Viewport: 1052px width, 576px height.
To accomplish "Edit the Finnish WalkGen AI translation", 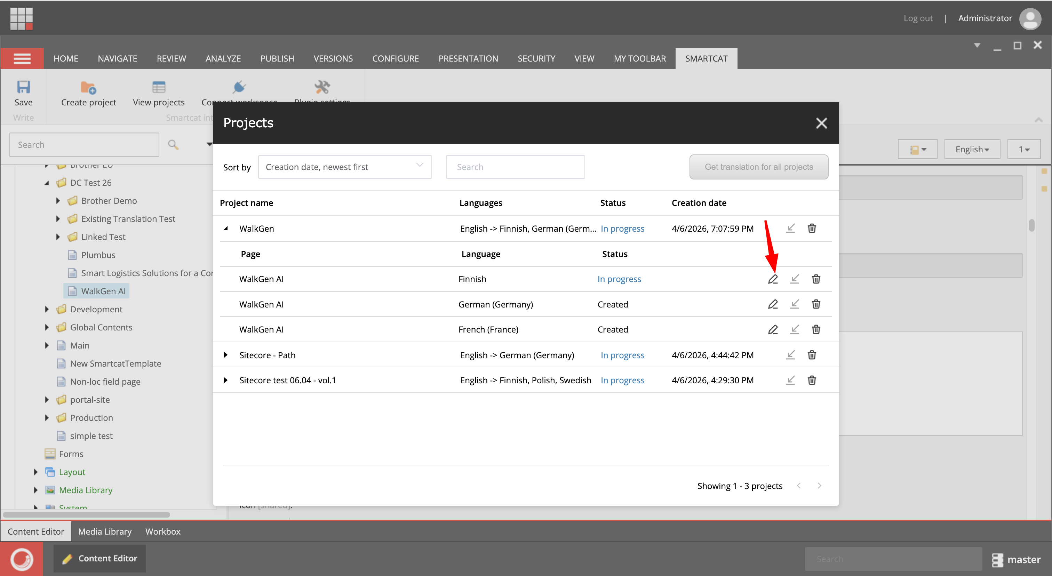I will pos(773,279).
